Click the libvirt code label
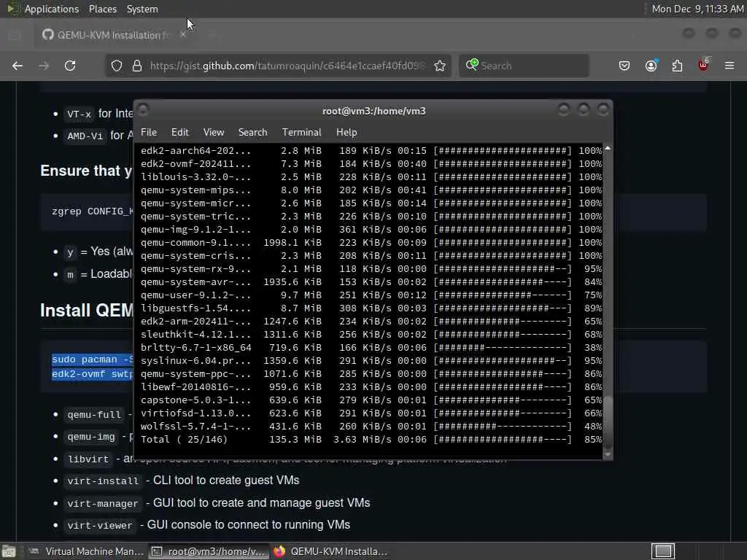Screen dimensions: 747x560 click(88, 459)
